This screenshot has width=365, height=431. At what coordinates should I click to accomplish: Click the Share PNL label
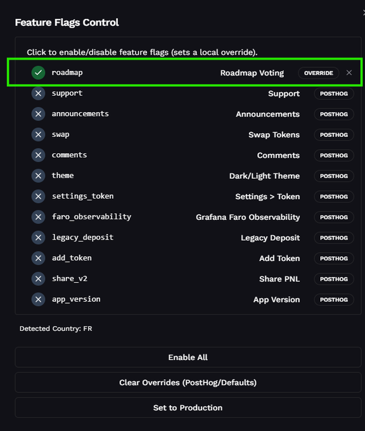(279, 279)
